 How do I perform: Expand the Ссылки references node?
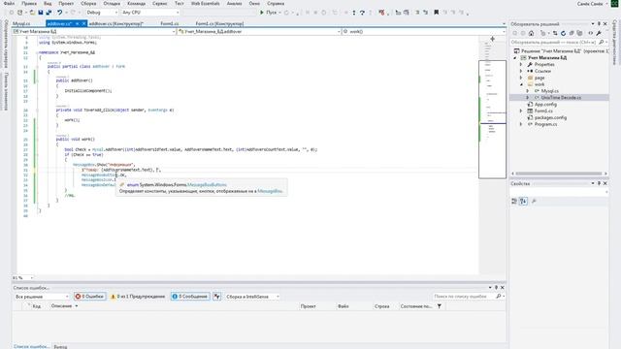tap(521, 71)
